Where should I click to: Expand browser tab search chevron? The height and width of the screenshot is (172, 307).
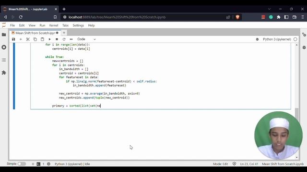(x=269, y=9)
